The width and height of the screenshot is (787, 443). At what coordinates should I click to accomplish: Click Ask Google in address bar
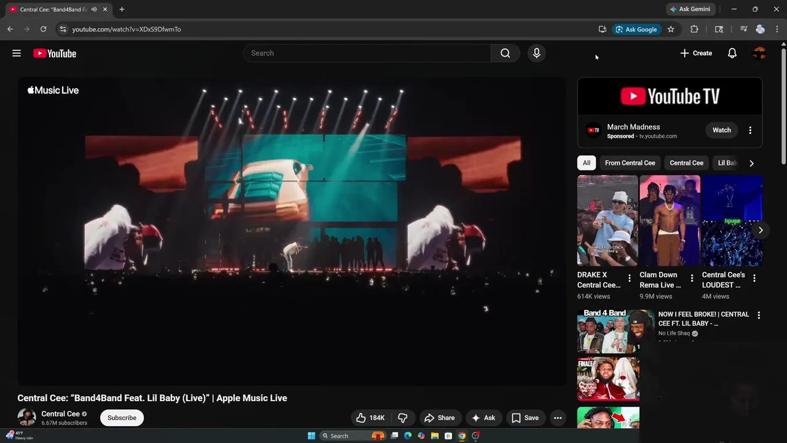pyautogui.click(x=636, y=29)
